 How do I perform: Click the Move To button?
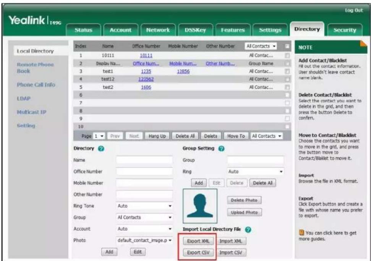(x=236, y=136)
